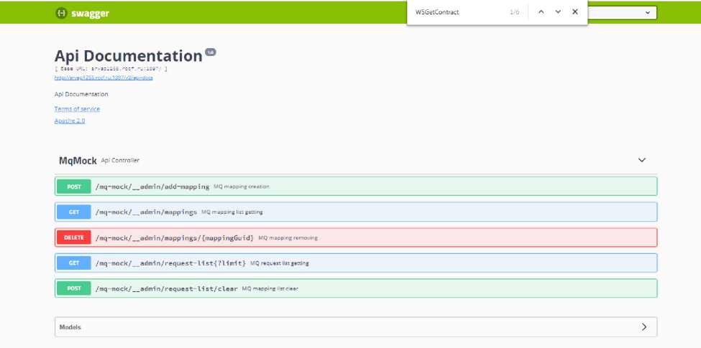Click 'MQ mapping creation' description
Viewport: 701px width, 348px height.
pos(242,187)
